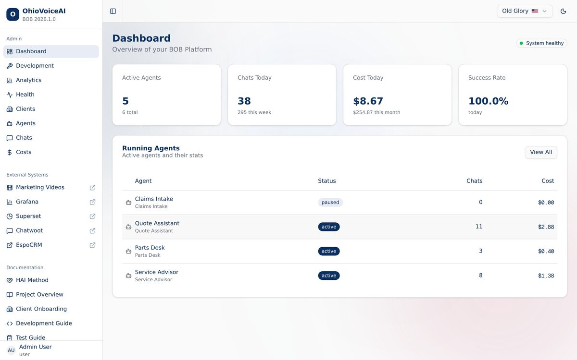
Task: Click the OhioVoiceAI logo icon
Action: coord(13,14)
